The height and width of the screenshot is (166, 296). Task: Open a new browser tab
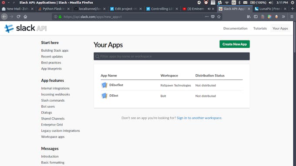[292, 9]
